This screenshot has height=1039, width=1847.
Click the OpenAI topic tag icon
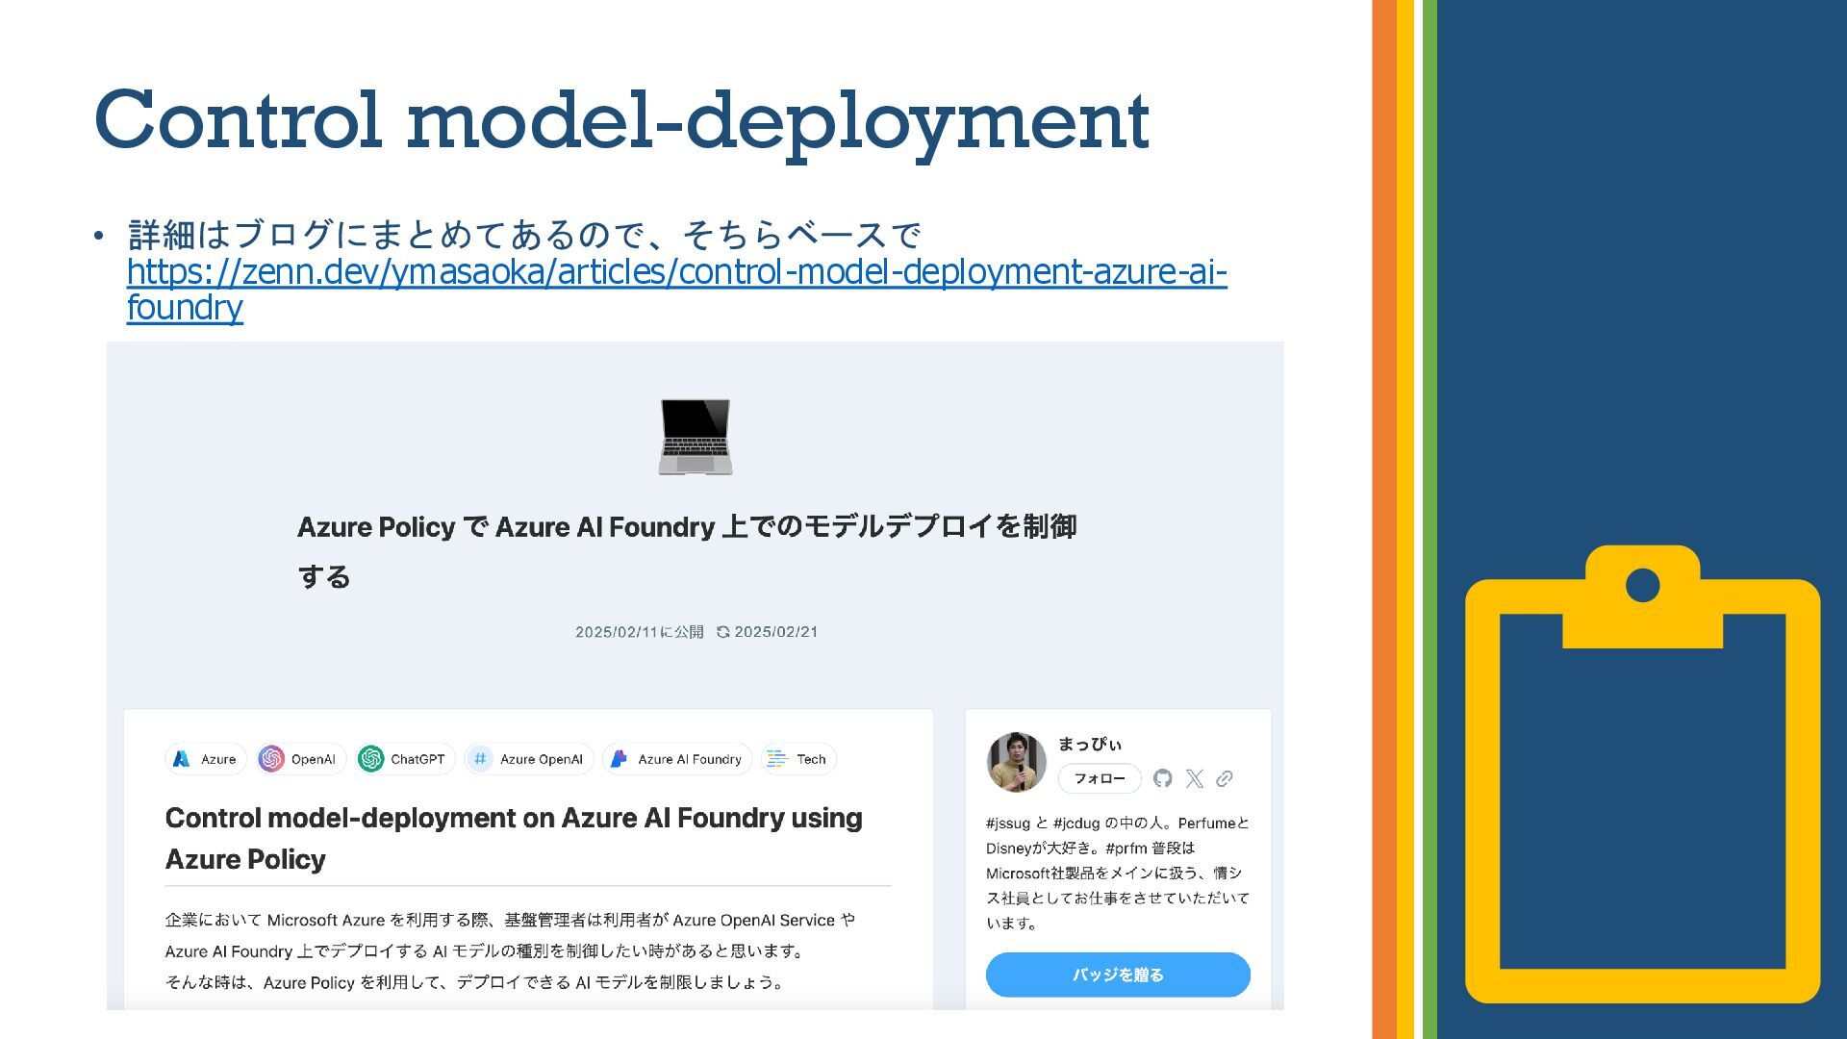(271, 759)
